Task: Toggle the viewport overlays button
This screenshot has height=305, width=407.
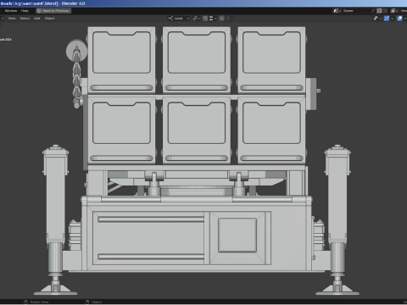Action: (x=399, y=19)
